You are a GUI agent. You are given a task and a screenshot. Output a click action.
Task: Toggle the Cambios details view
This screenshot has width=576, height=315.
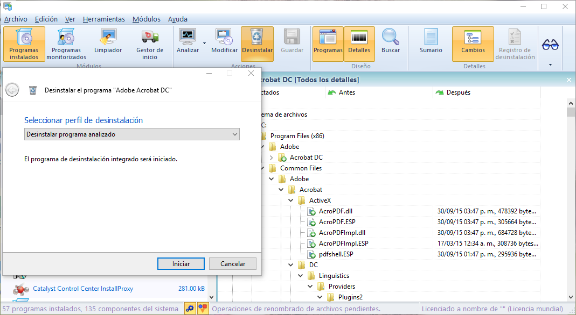473,44
